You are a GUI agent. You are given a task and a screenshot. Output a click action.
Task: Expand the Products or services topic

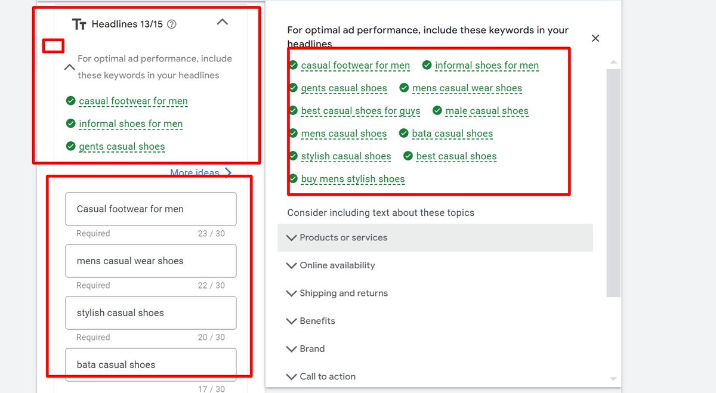click(x=435, y=237)
